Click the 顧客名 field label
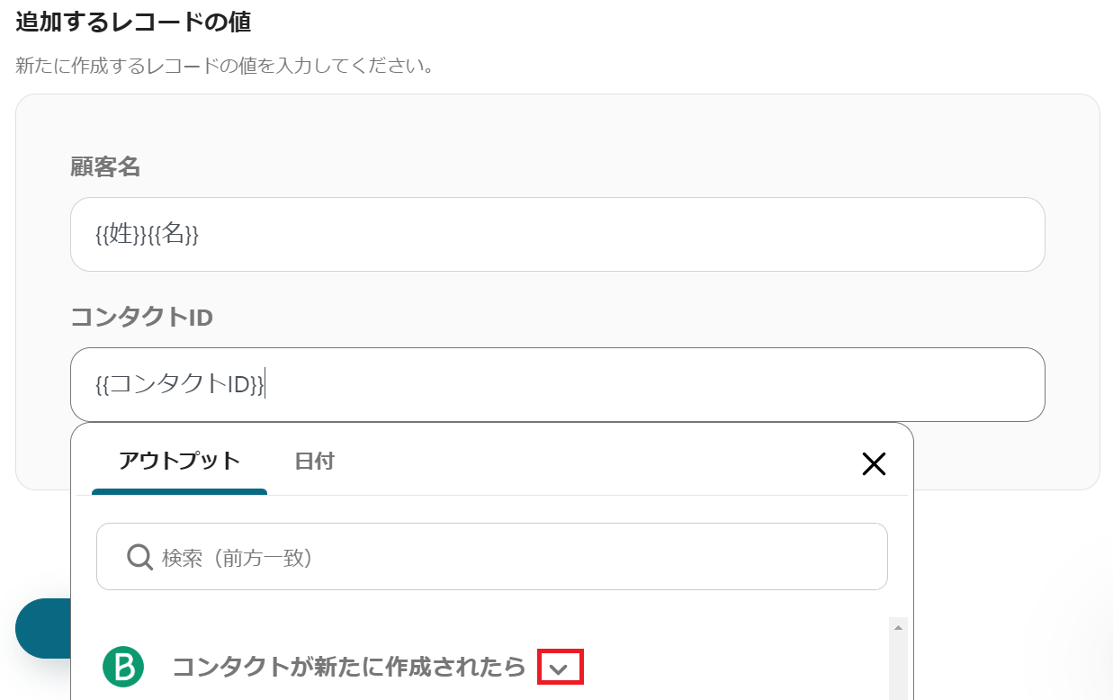The image size is (1113, 700). click(x=105, y=167)
